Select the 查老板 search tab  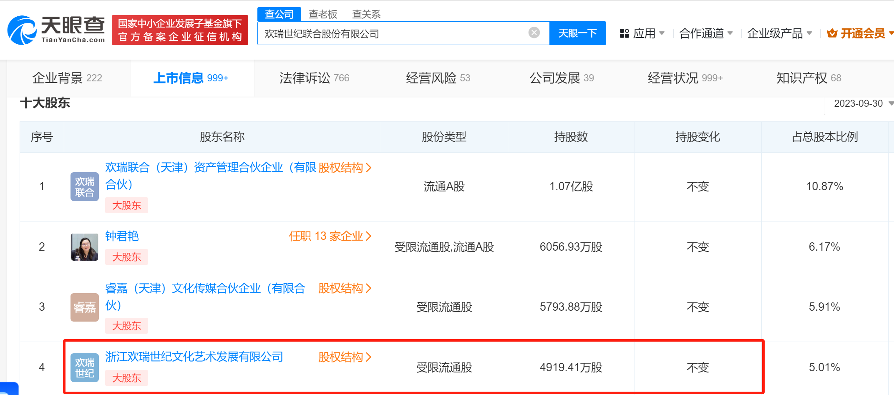click(x=322, y=14)
